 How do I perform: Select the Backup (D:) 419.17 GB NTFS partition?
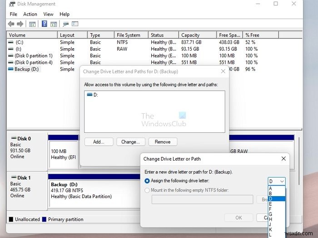tap(94, 194)
